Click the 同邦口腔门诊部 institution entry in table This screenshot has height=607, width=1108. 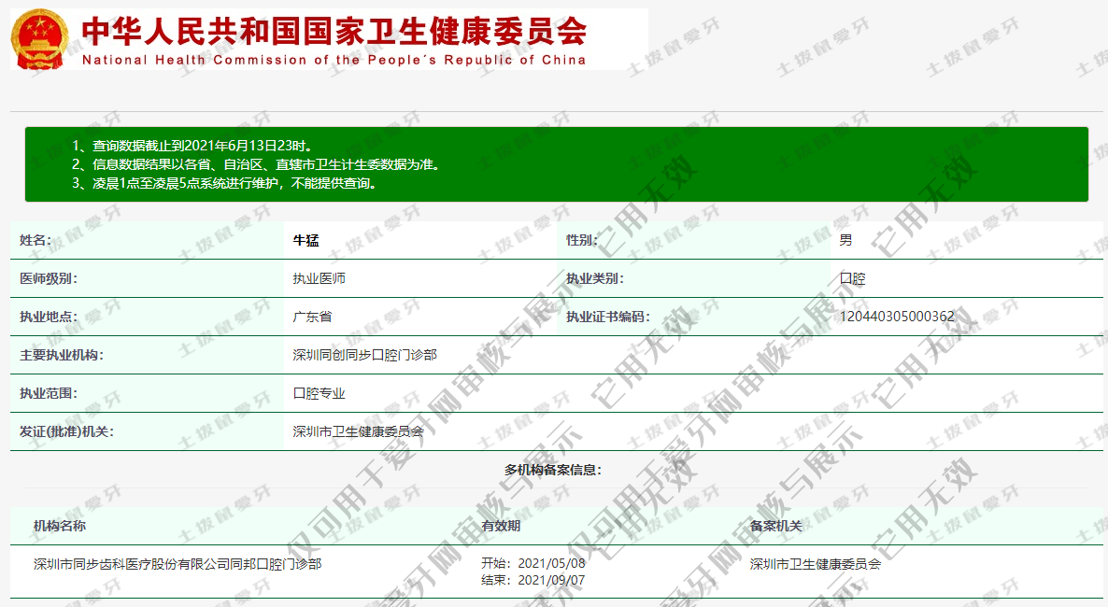click(x=178, y=564)
